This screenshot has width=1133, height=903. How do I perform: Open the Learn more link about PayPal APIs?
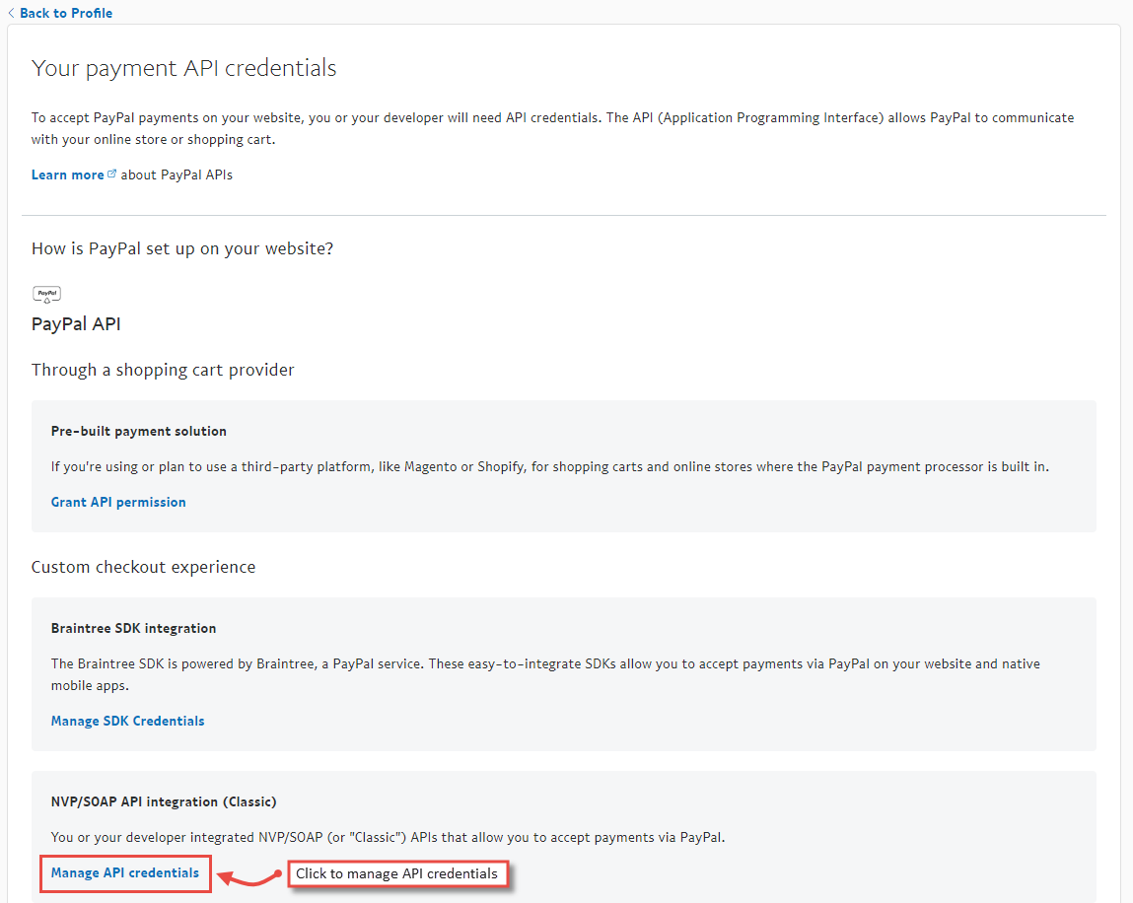click(67, 174)
